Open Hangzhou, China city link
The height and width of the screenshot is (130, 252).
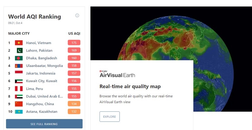coord(40,104)
